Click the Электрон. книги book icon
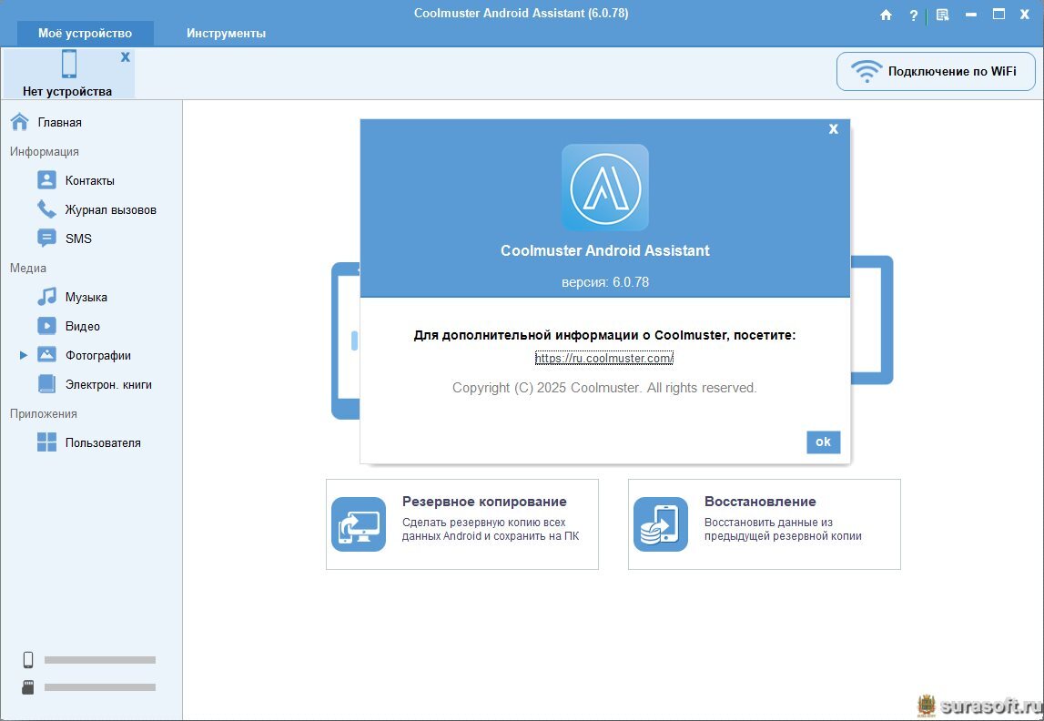 tap(46, 384)
